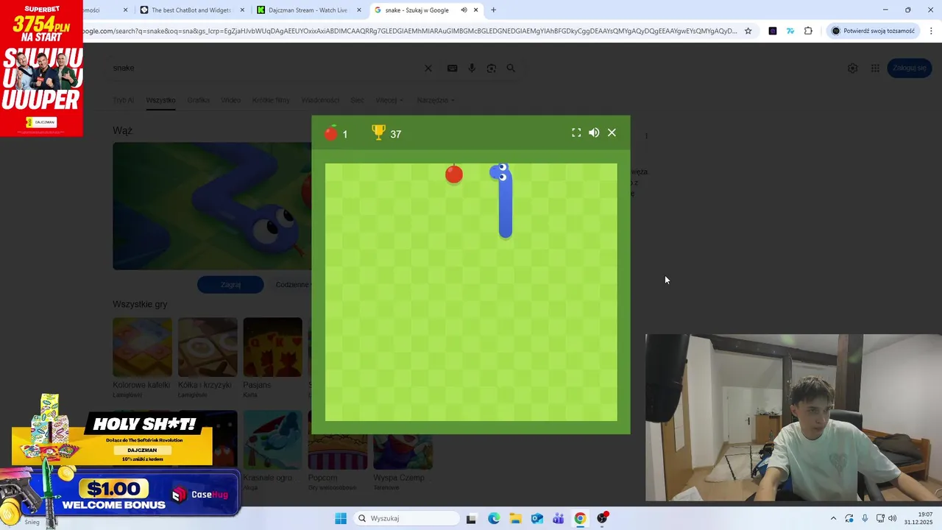
Task: Click the trophy high score icon
Action: click(x=378, y=132)
